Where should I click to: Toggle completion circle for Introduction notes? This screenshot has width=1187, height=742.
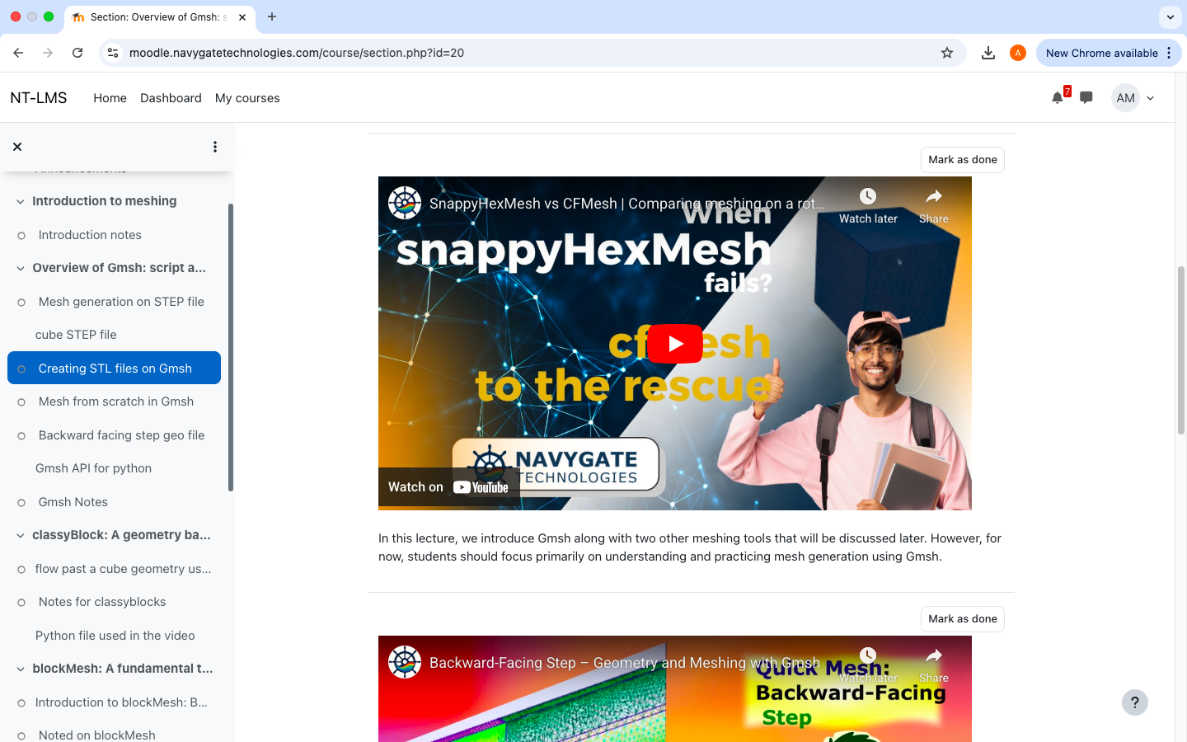[21, 236]
